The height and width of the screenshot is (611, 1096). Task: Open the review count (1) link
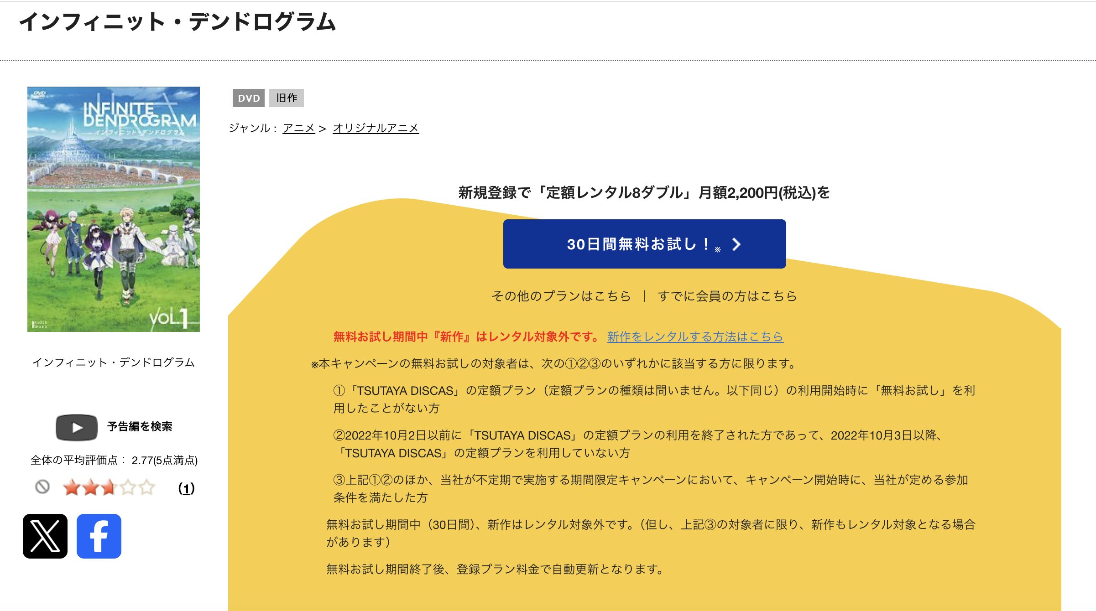(x=186, y=488)
